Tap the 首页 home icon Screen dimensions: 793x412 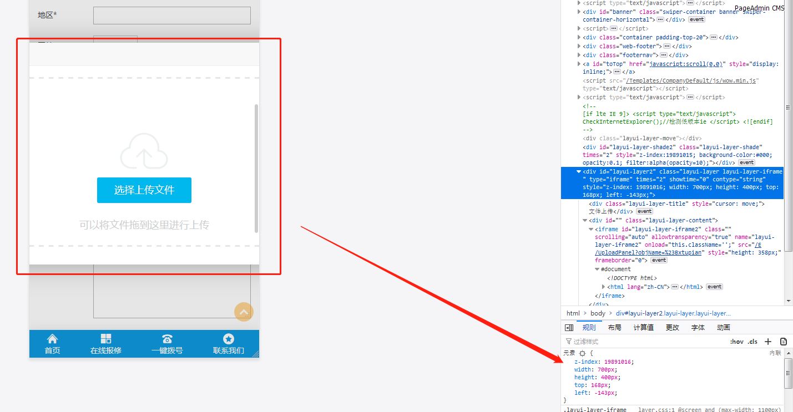tap(52, 339)
